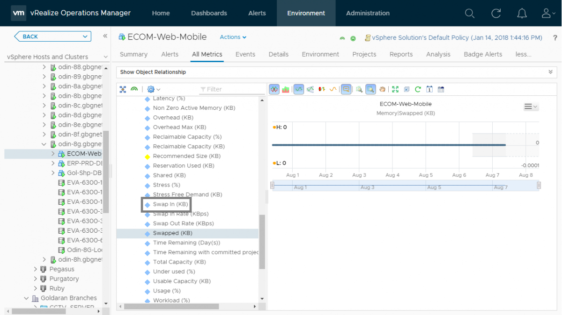562x315 pixels.
Task: Click the green refresh charts icon
Action: (418, 89)
